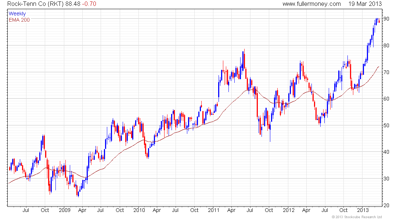
Task: Click the Apr label after 2009
Action: coord(82,210)
